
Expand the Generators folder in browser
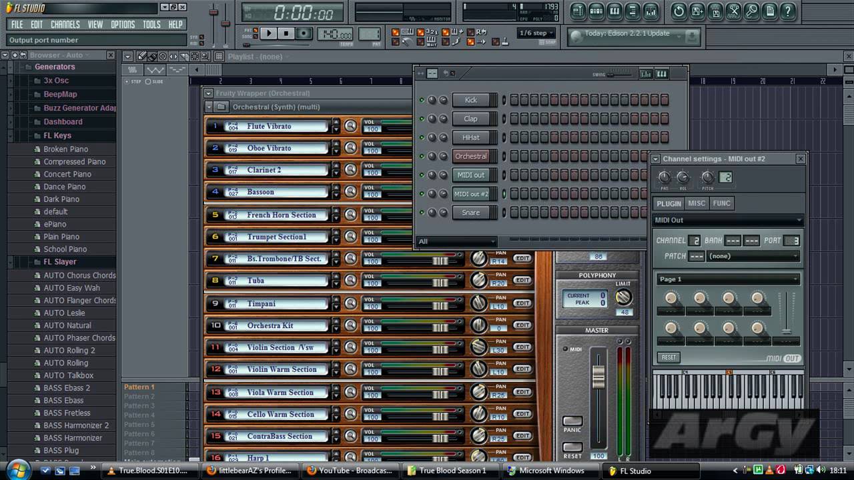(55, 67)
